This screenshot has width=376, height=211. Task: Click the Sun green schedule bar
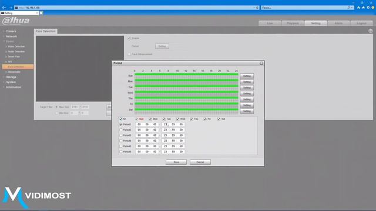coord(186,74)
